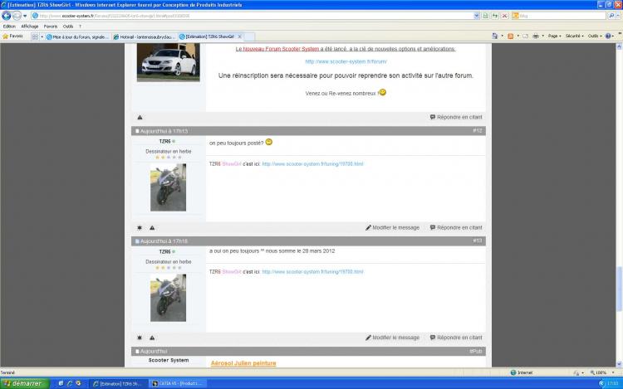The height and width of the screenshot is (389, 623).
Task: Click 'Modifier le message' for post #13
Action: [393, 338]
